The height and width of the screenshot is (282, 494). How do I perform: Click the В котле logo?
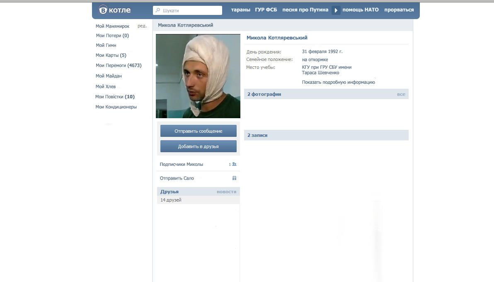(115, 10)
